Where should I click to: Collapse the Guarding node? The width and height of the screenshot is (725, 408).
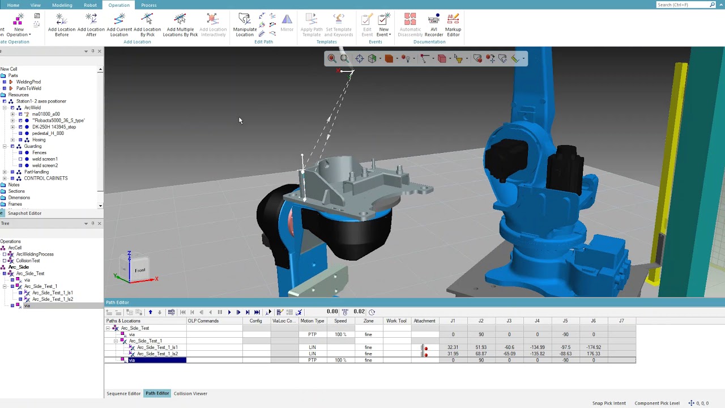point(5,146)
